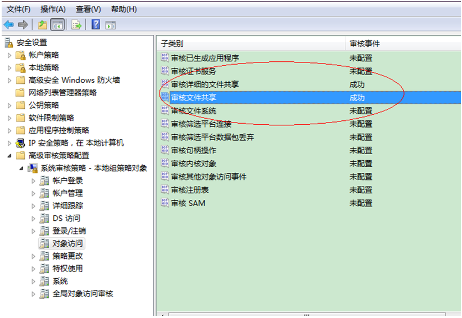Select 策略更改 in the tree

68,256
